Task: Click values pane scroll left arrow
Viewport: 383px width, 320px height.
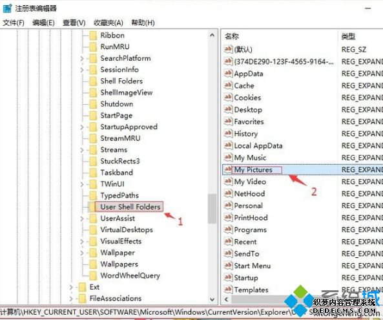Action: coord(226,299)
